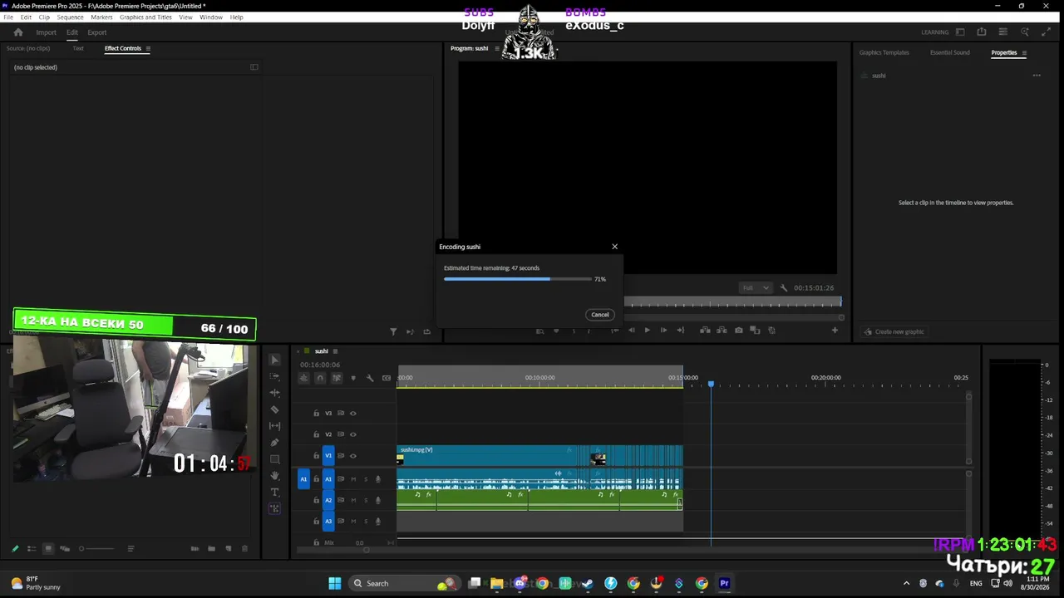Select the Track Select Forward tool
Screen dimensions: 1064x598
point(275,376)
